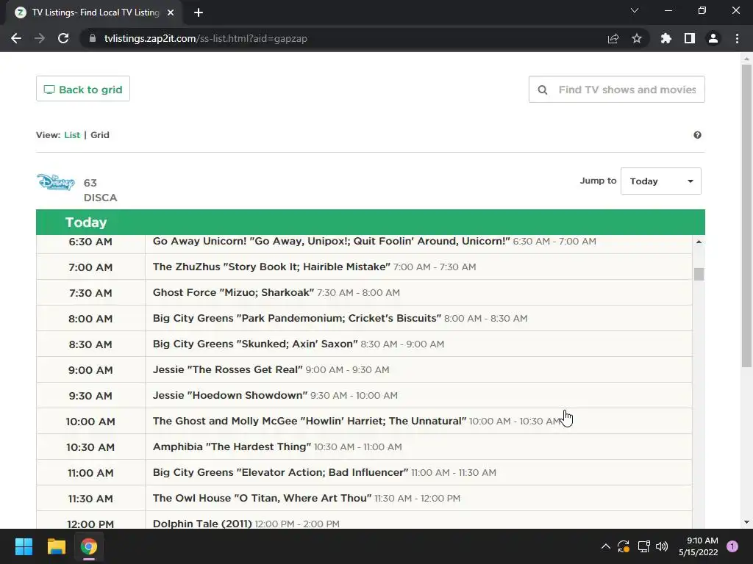
Task: Click the 9:00 AM time cell
Action: 90,370
